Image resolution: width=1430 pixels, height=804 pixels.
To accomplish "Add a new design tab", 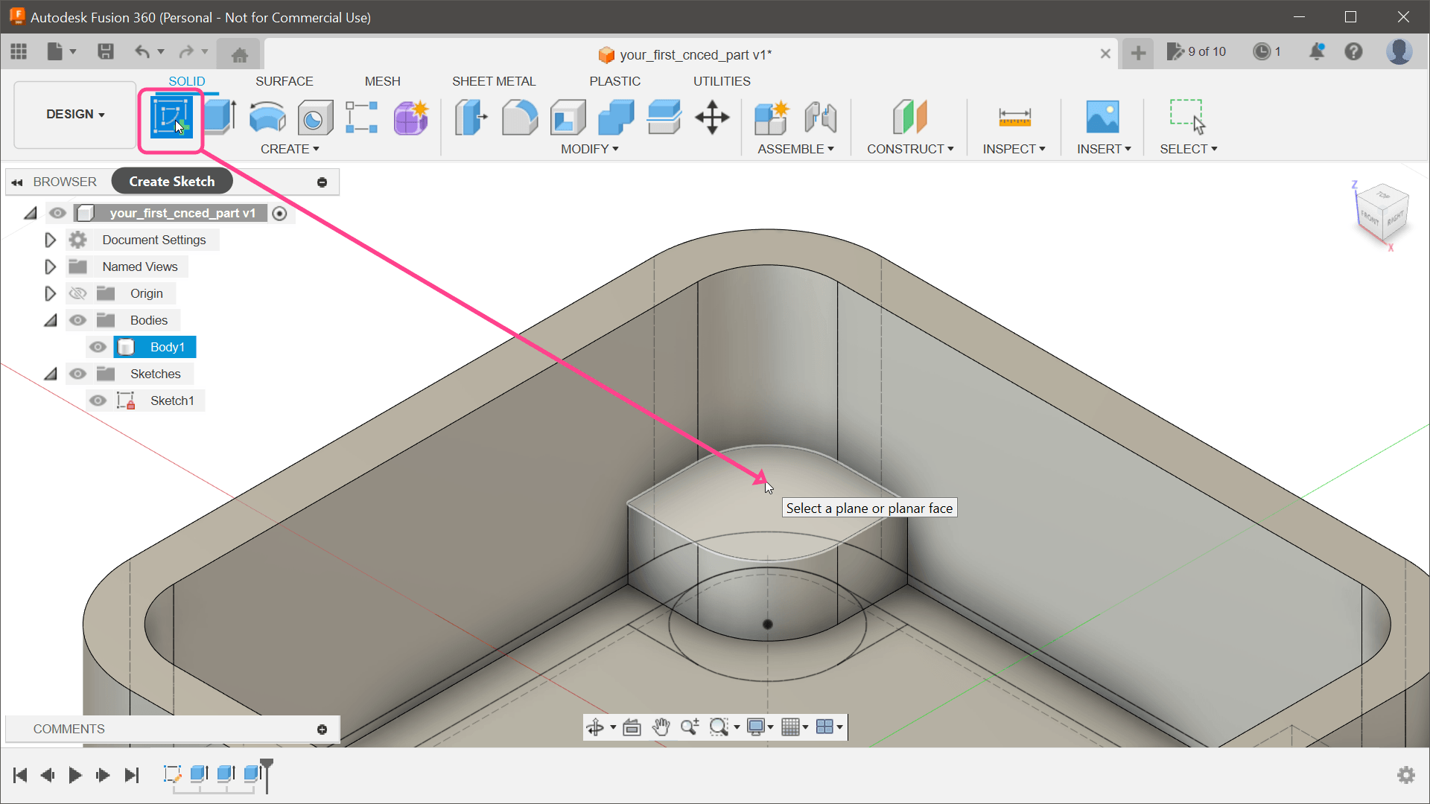I will (x=1138, y=53).
